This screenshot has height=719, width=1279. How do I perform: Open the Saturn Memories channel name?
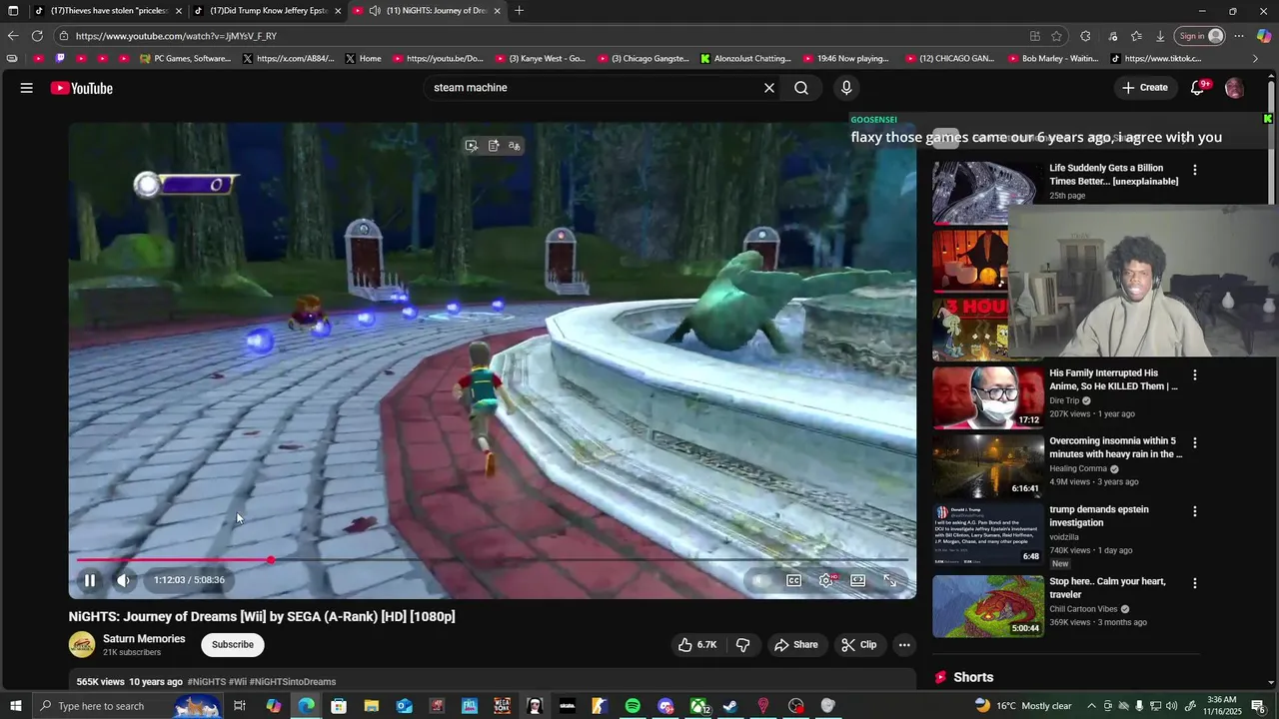[144, 639]
